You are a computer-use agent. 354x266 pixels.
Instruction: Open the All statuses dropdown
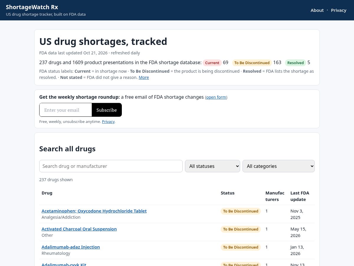[x=212, y=166]
